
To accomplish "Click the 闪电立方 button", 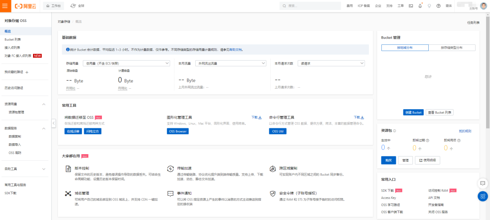I will click(x=92, y=132).
